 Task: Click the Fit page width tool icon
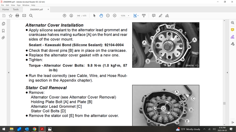point(135,16)
